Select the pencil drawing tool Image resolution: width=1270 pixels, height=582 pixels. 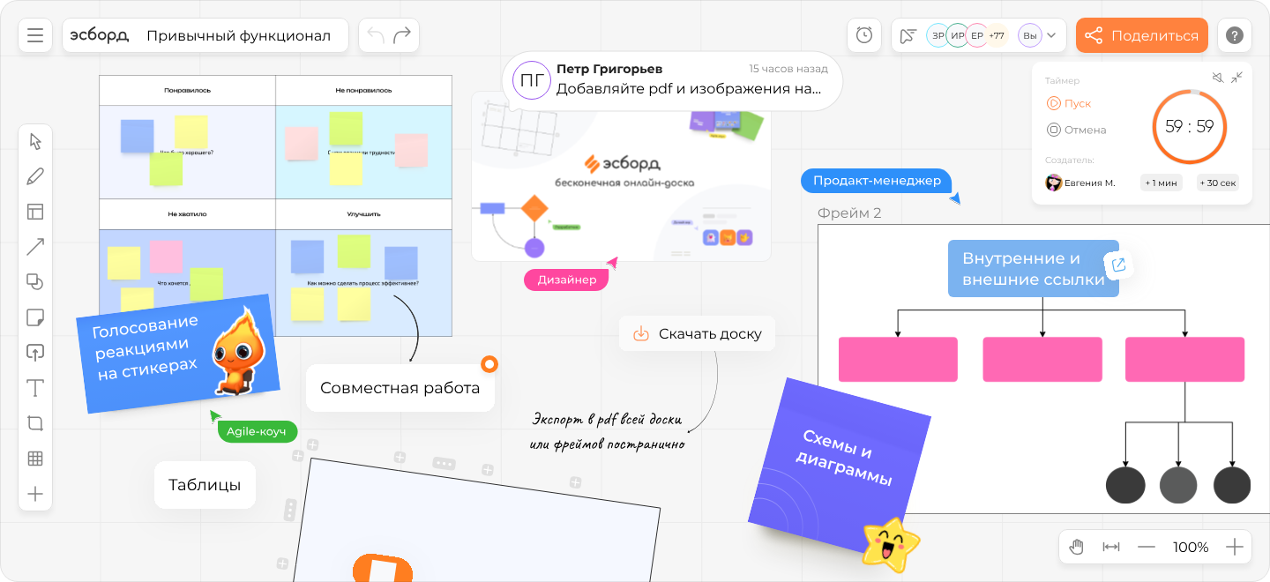pyautogui.click(x=35, y=176)
